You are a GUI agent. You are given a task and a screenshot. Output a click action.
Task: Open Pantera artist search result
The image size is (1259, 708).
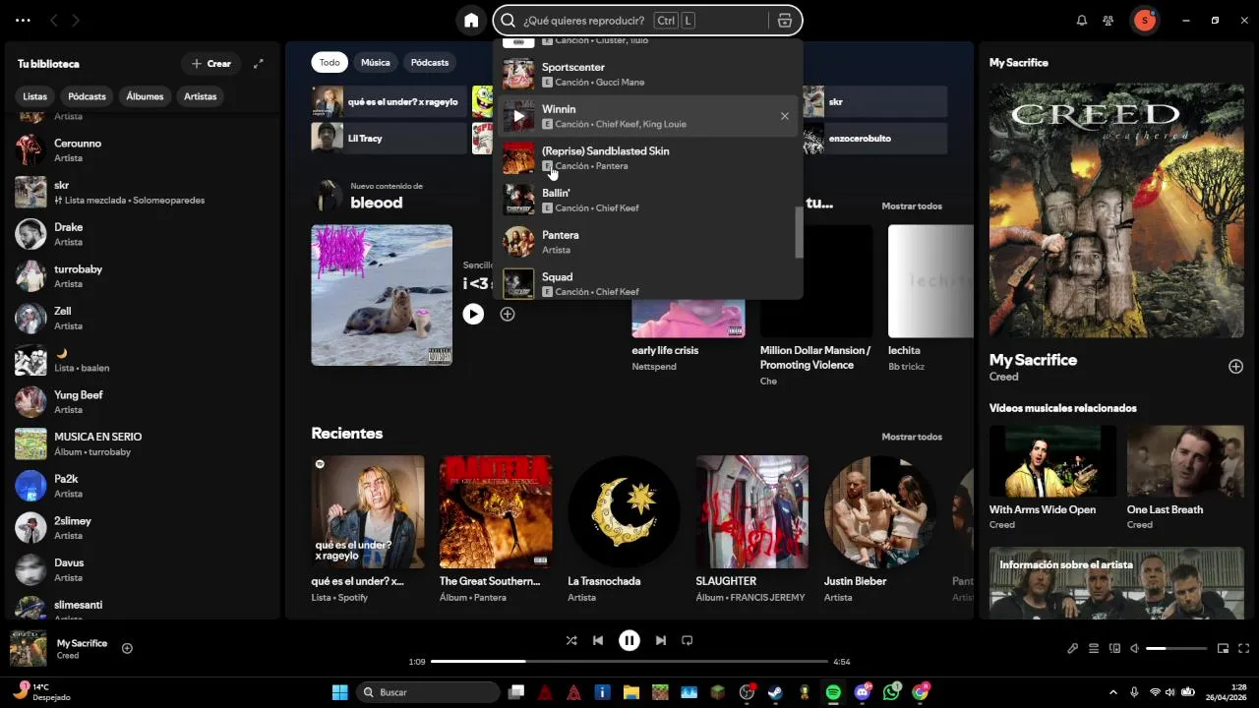tap(648, 242)
